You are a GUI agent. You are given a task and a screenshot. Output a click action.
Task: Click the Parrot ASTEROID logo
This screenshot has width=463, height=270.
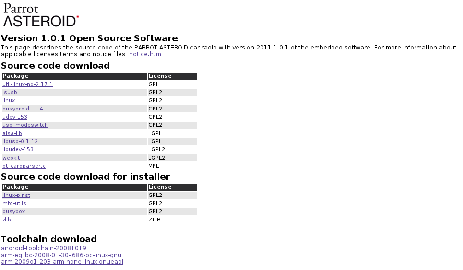(41, 15)
